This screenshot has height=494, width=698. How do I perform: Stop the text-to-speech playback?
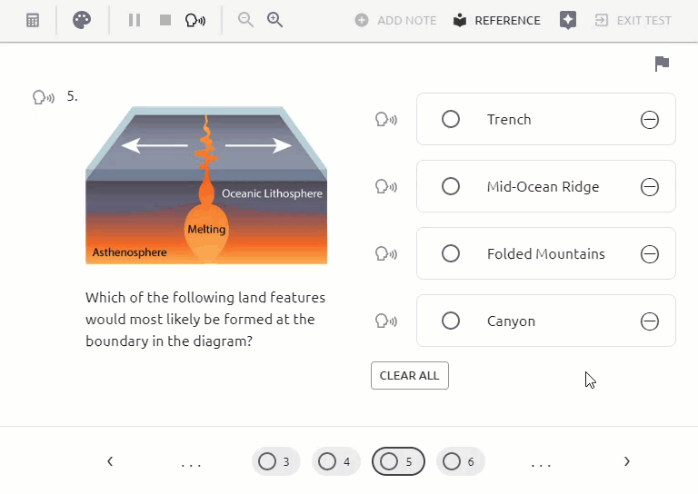coord(165,20)
